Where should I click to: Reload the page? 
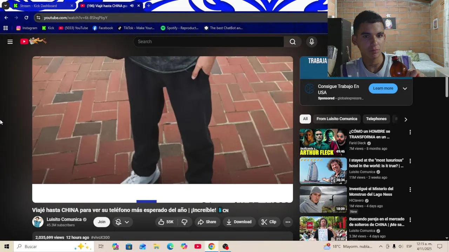pos(26,17)
